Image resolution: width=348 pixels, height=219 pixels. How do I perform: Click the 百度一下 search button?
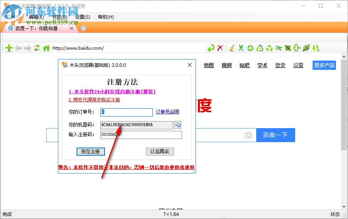275,135
